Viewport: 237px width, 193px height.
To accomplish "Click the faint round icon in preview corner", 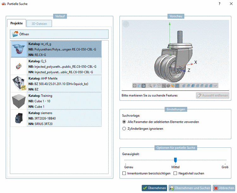I will [x=126, y=24].
